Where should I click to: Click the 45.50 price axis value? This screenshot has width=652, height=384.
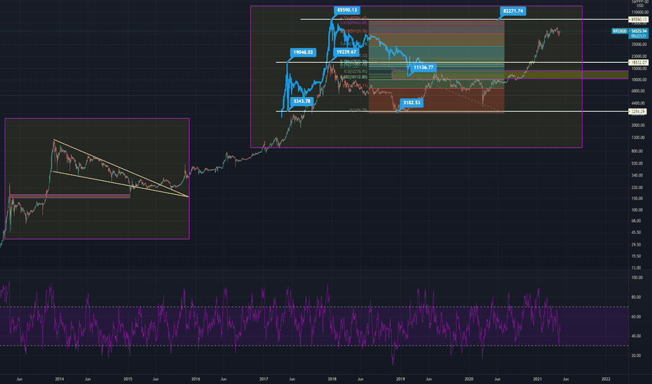click(x=637, y=232)
